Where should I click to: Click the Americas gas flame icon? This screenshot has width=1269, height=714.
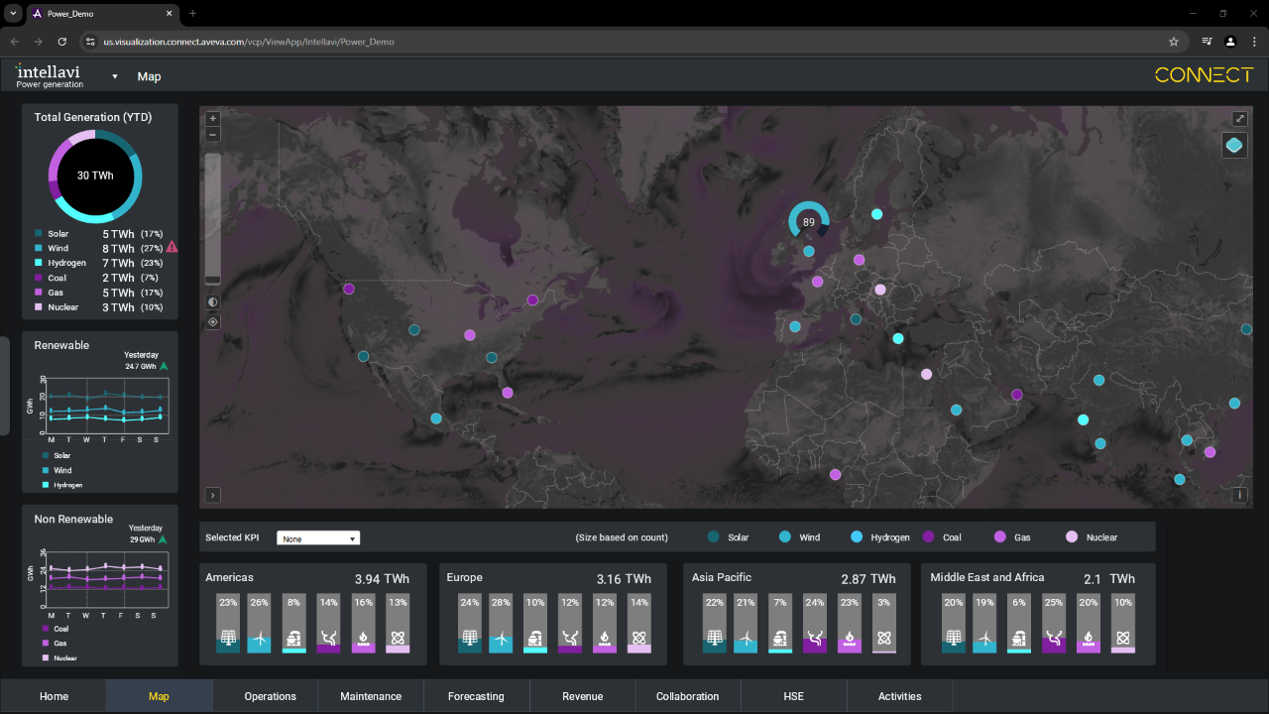click(x=363, y=638)
